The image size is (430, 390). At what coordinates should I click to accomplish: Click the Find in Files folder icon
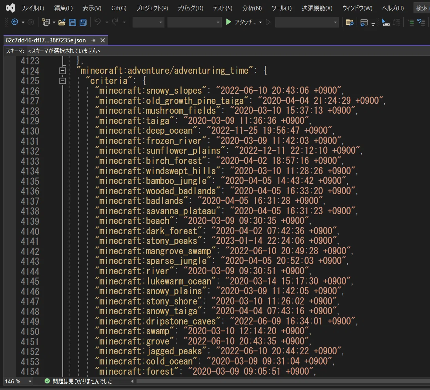coord(349,22)
